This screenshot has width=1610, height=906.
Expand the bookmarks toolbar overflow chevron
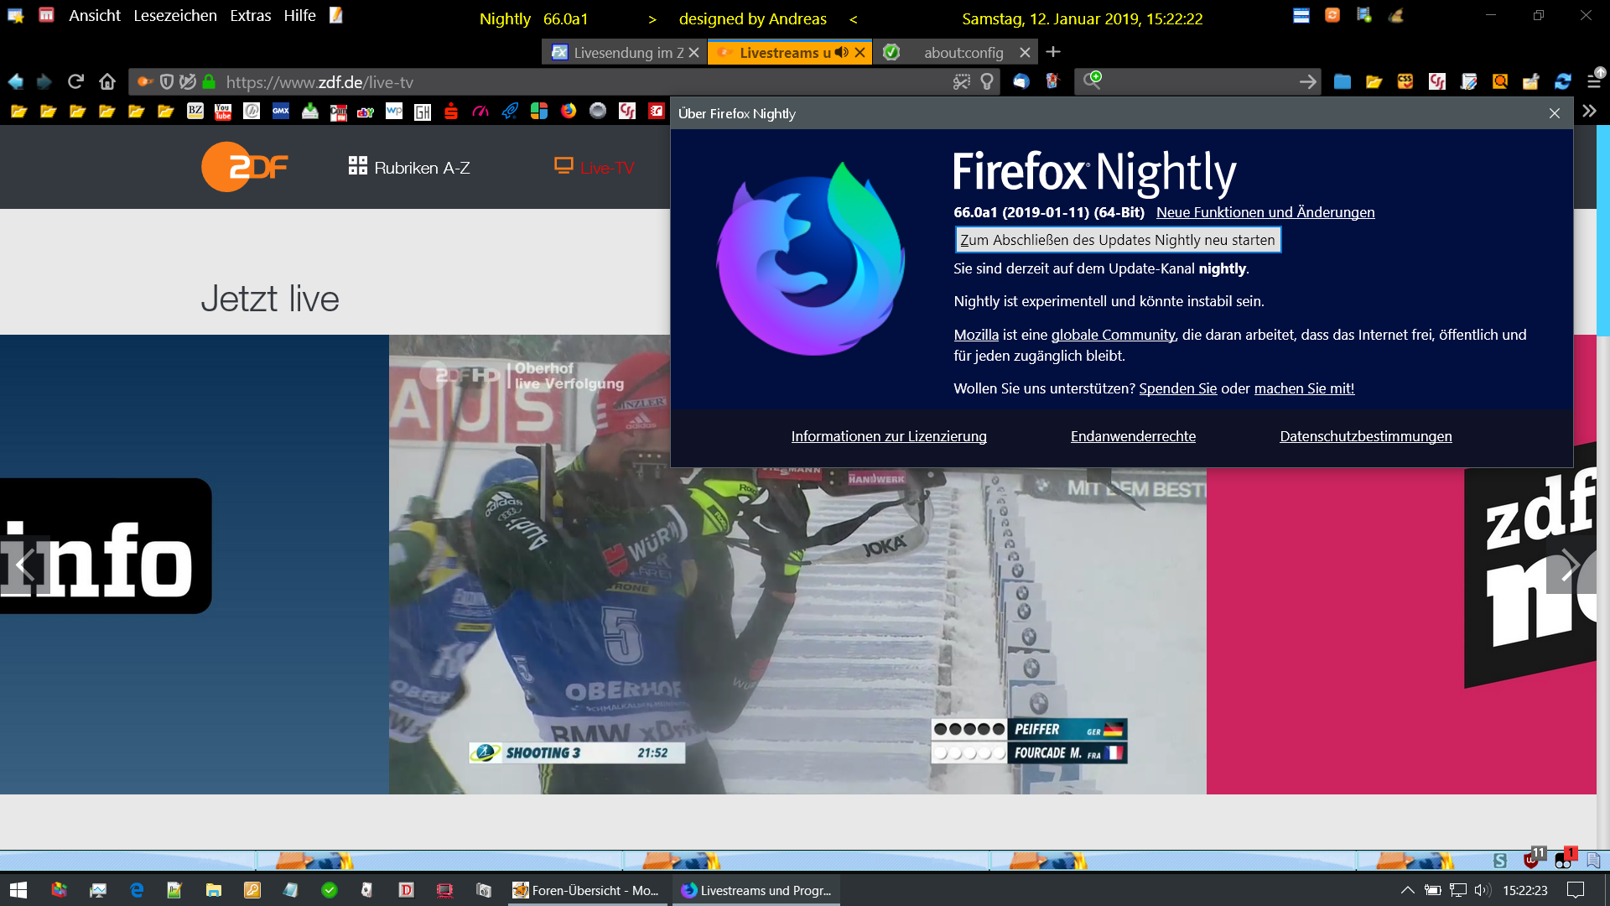[x=1589, y=111]
